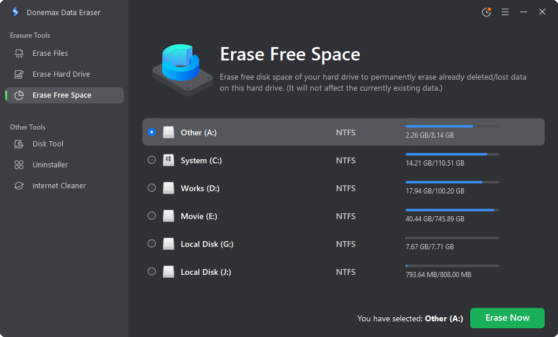Click the '14.21 GB/110.51 GB' size text
Image resolution: width=558 pixels, height=337 pixels.
(435, 163)
